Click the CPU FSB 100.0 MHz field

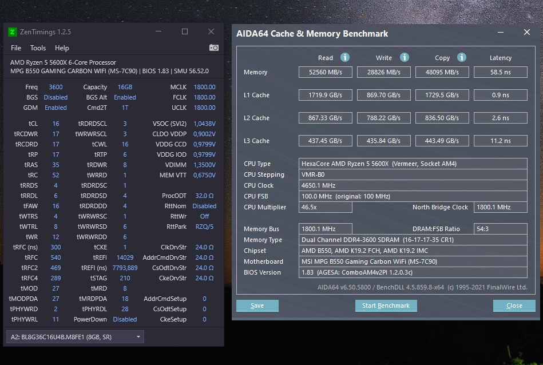click(413, 196)
